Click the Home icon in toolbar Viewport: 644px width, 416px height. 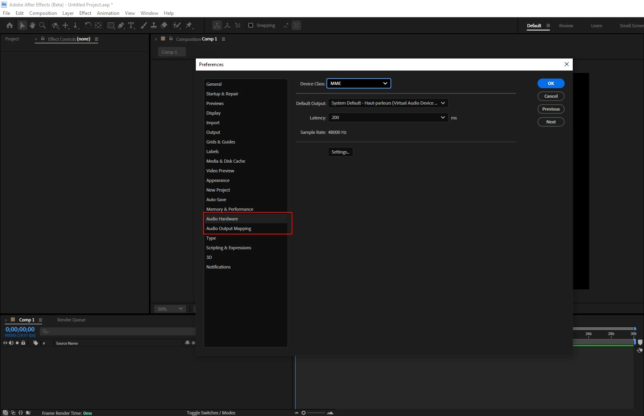click(x=10, y=25)
